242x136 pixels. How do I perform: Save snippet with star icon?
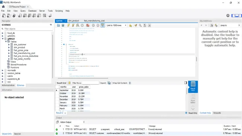130,25
